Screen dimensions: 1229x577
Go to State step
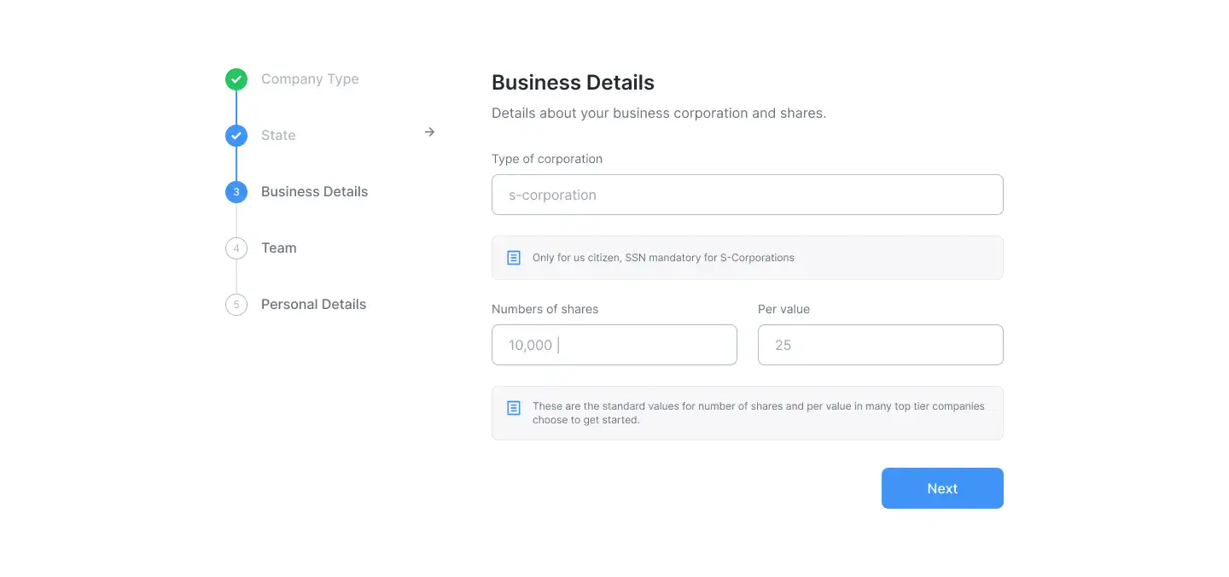click(x=278, y=136)
